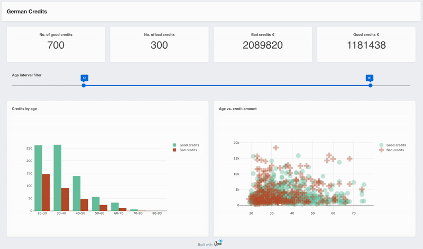Click the Age interval filter label

pyautogui.click(x=27, y=75)
